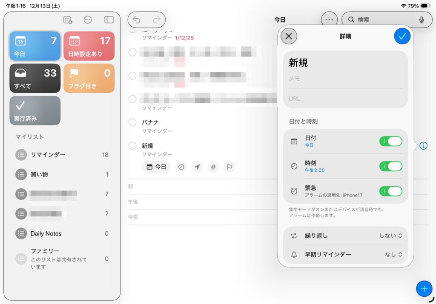The height and width of the screenshot is (304, 436).
Task: Click the hashtag tag icon under 新規
Action: pyautogui.click(x=213, y=167)
